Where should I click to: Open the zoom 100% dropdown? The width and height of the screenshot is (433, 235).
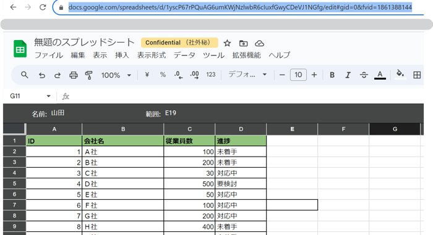coord(116,75)
